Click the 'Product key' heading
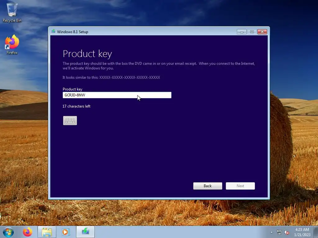The image size is (318, 238). coord(87,54)
